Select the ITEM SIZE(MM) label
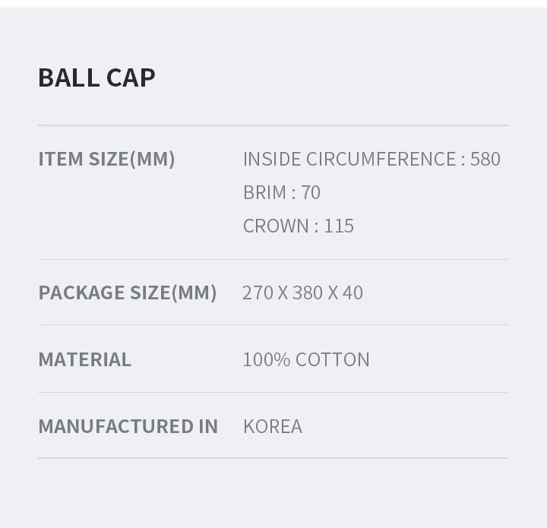The image size is (547, 528). coord(106,159)
